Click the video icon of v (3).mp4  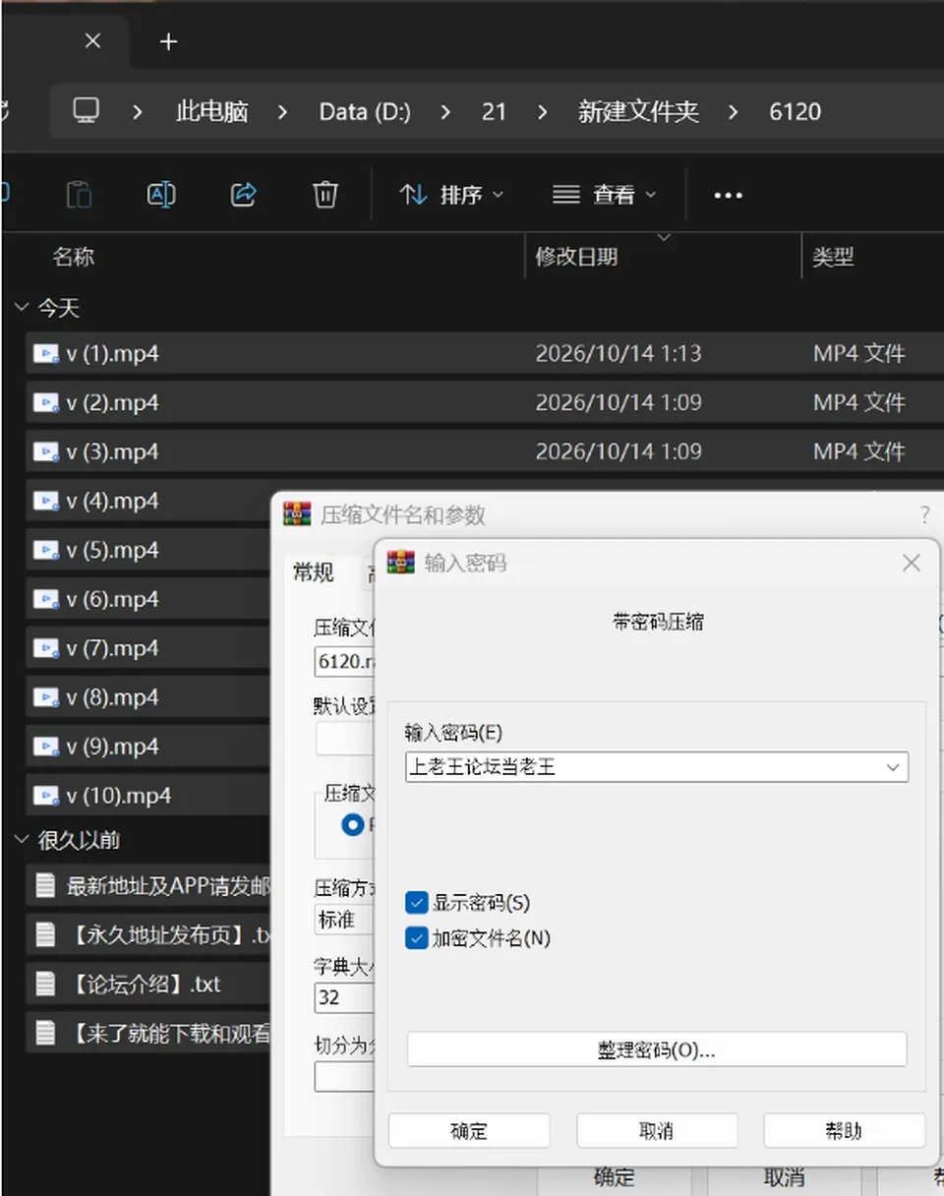[x=45, y=452]
